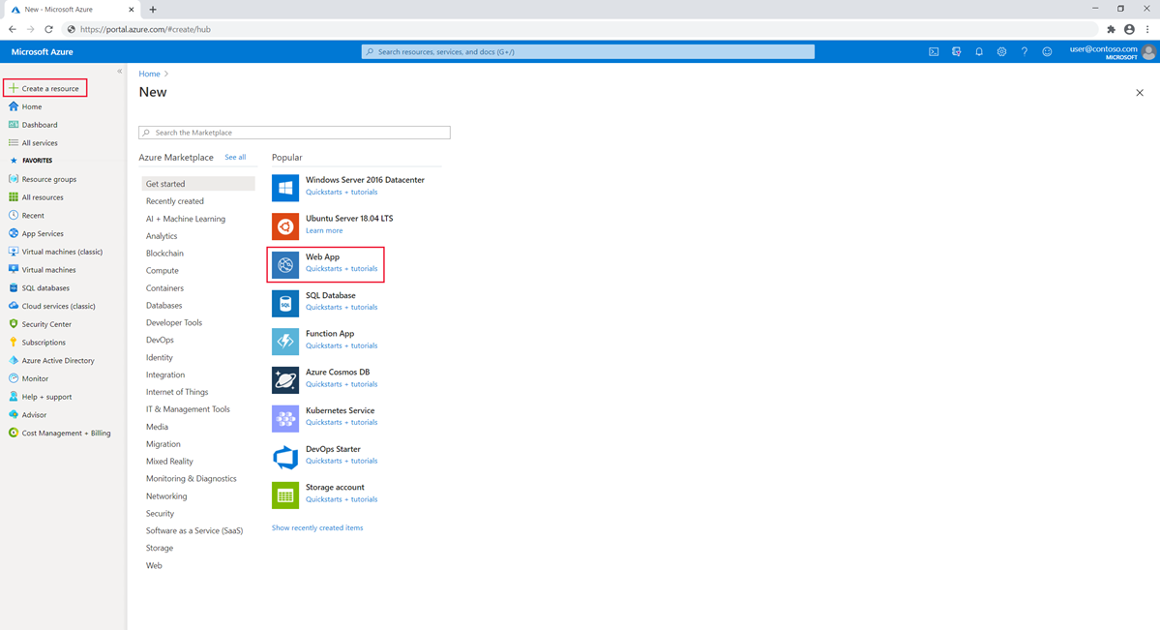Click Microsoft Azure logo text

(43, 52)
